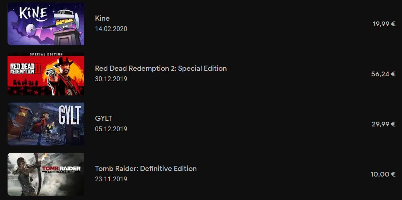Viewport: 402px width, 200px height.
Task: Click the 10,00 € Tomb Raider price
Action: pyautogui.click(x=383, y=175)
